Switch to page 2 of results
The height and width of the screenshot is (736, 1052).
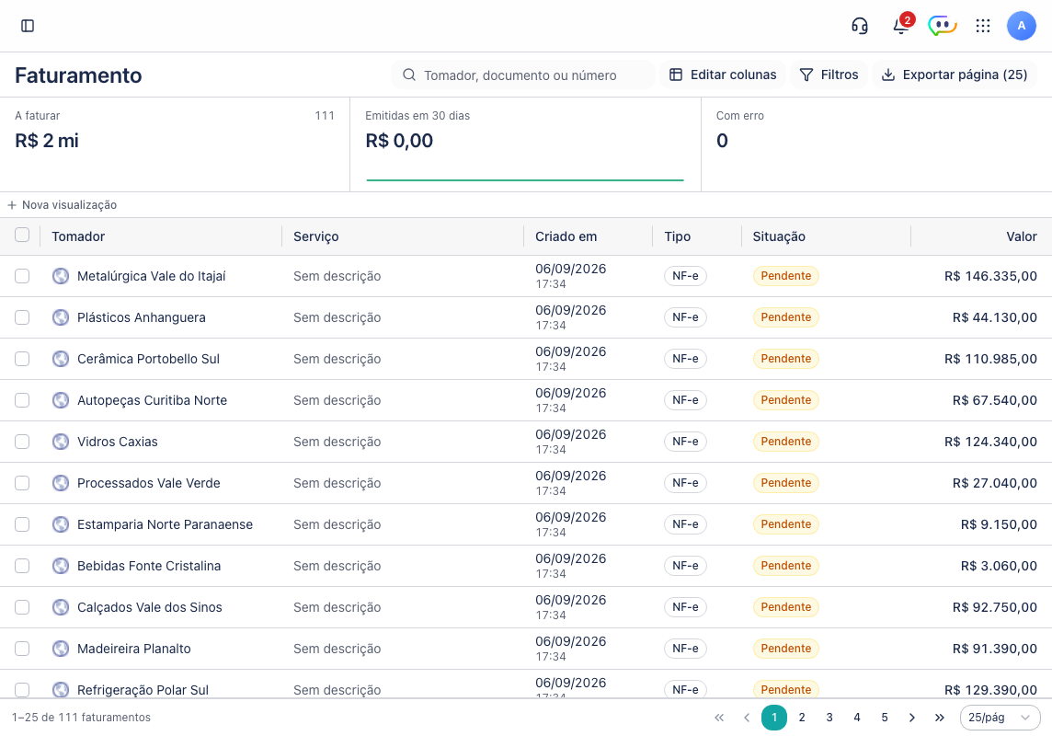pos(802,718)
